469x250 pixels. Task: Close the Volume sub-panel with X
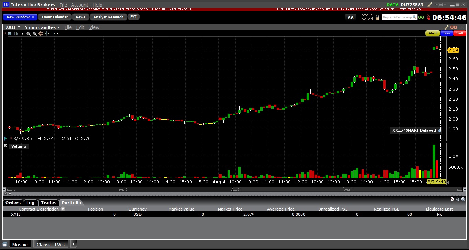click(x=5, y=146)
